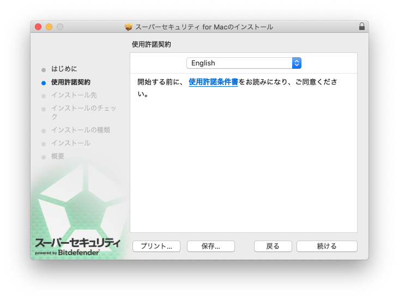This screenshot has height=300, width=399.
Task: Select the 使用許諾契約 step in sidebar
Action: click(71, 82)
